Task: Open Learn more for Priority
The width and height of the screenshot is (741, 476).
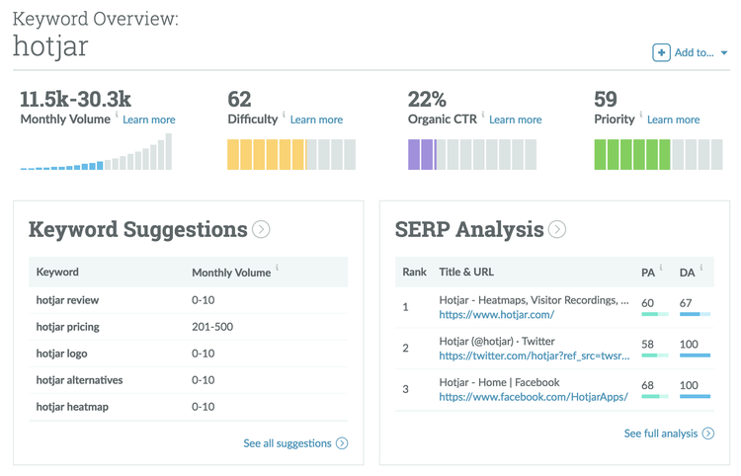Action: tap(673, 119)
